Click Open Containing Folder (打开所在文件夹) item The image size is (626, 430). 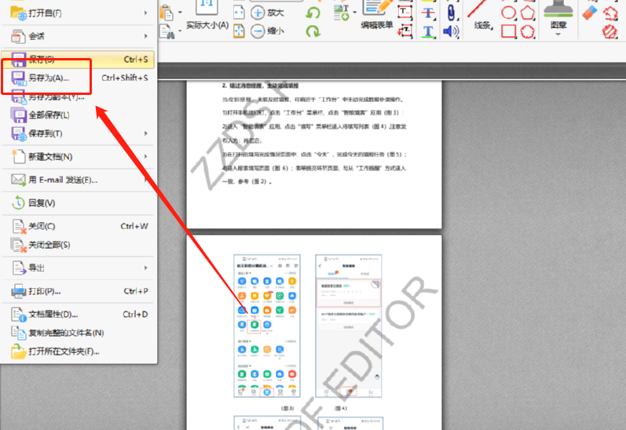click(79, 352)
